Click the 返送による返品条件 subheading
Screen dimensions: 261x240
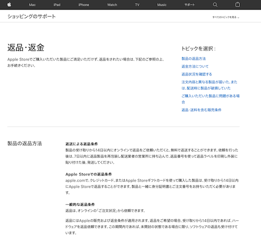pos(81,144)
